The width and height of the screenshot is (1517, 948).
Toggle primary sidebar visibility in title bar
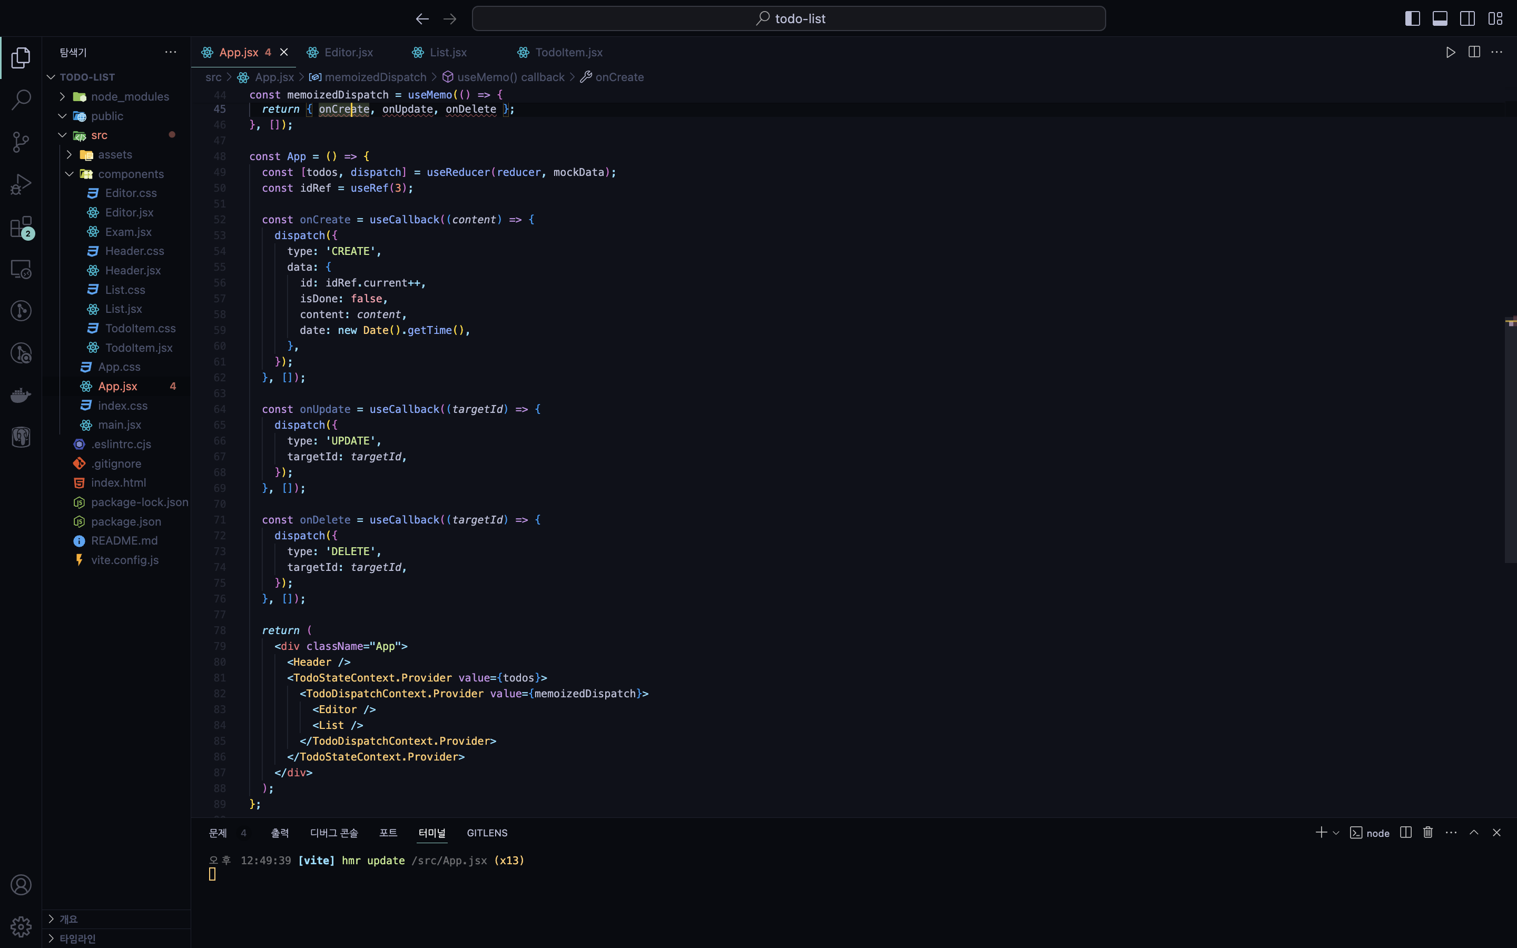[x=1412, y=19]
